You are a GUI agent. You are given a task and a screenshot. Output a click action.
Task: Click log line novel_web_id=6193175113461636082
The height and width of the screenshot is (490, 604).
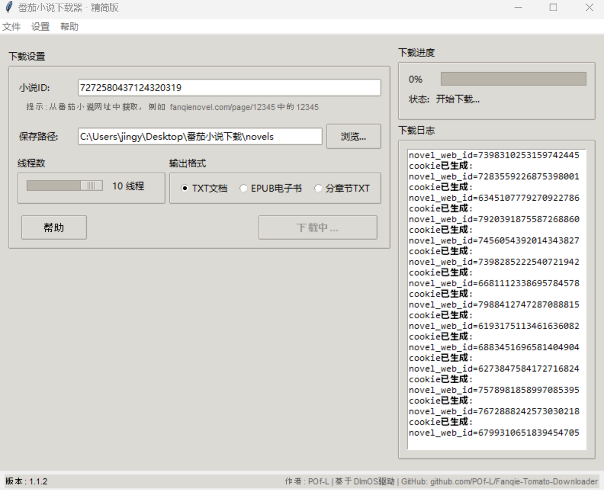(494, 326)
